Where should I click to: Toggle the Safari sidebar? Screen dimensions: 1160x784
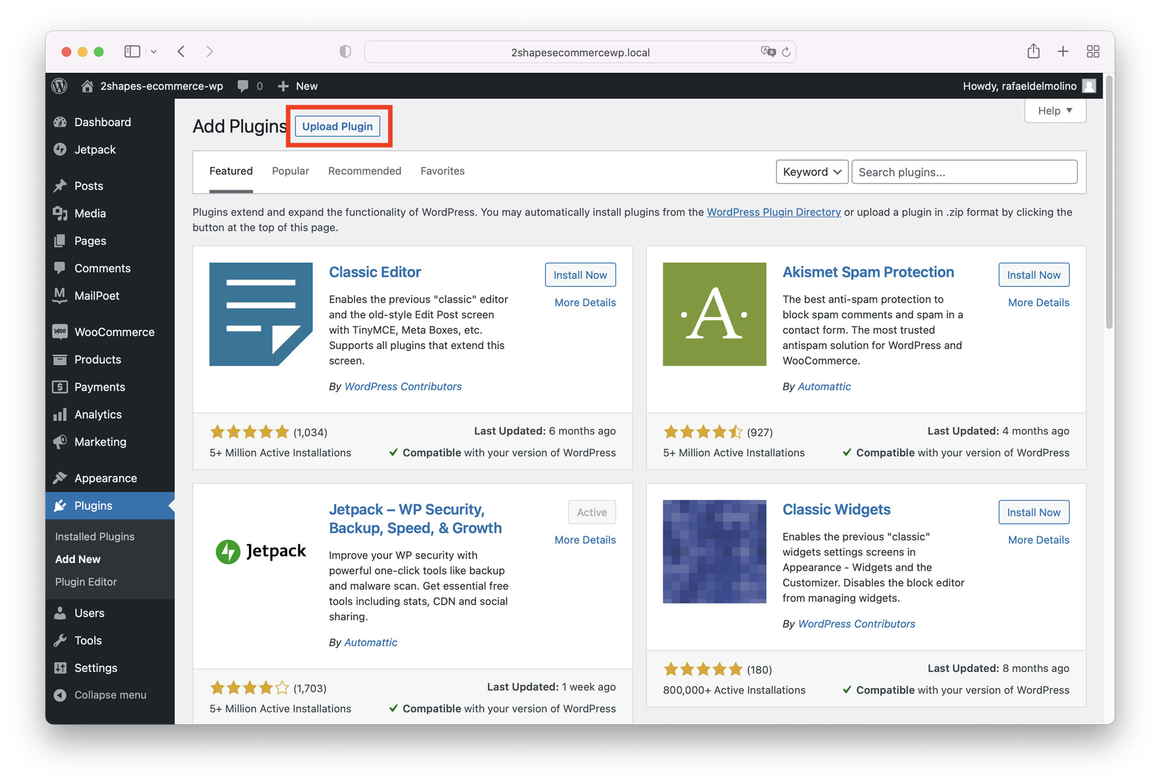pos(132,51)
